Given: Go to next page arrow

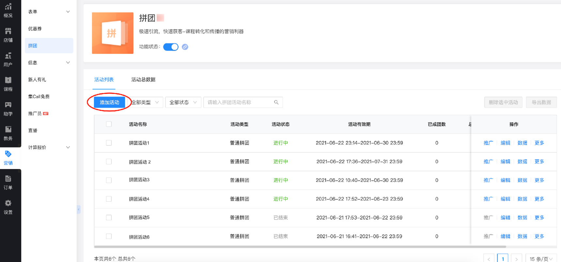Looking at the screenshot, I should pyautogui.click(x=517, y=259).
